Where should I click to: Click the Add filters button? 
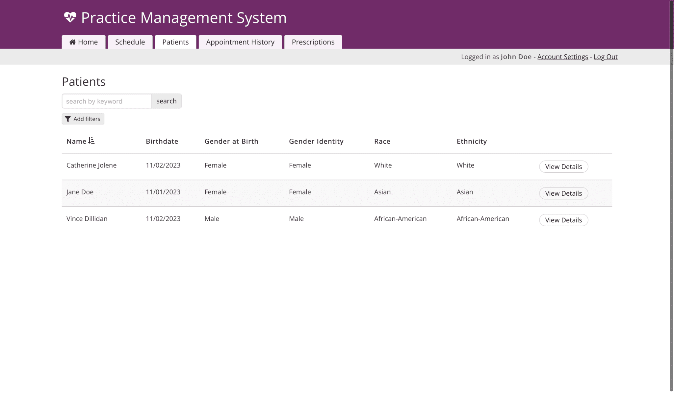point(83,119)
